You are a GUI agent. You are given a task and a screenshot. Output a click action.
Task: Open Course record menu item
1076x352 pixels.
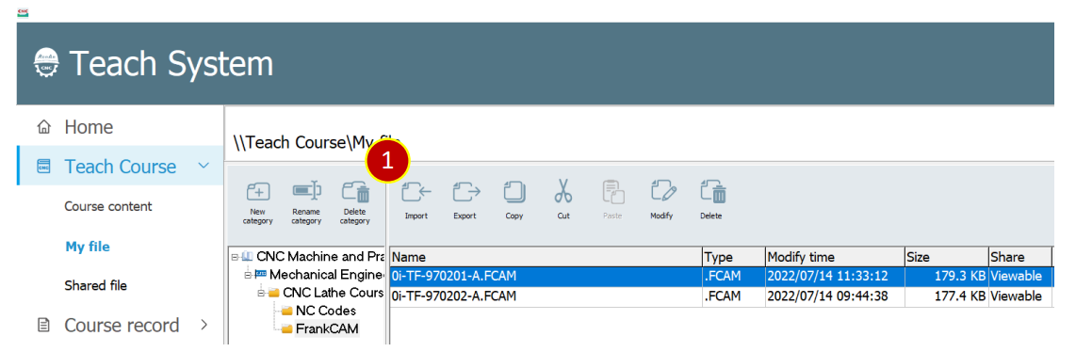point(122,326)
